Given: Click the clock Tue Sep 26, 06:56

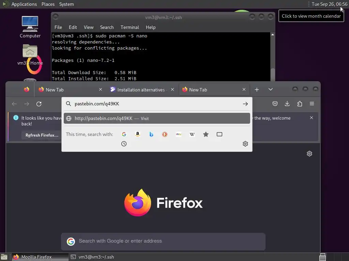Looking at the screenshot, I should (x=330, y=4).
